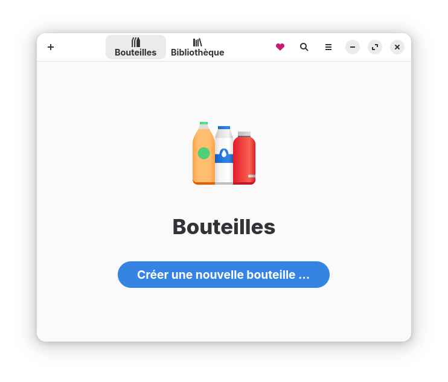This screenshot has width=448, height=382.
Task: Click the orange juice bottle illustration
Action: [203, 153]
